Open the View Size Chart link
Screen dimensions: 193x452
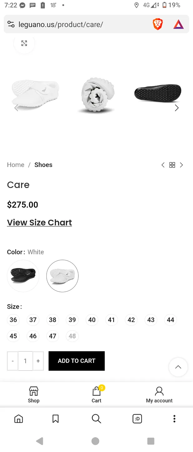39,223
